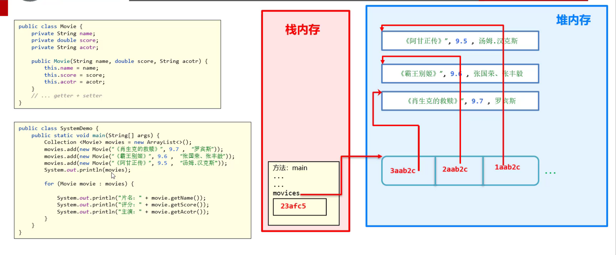This screenshot has width=616, height=255.
Task: Click the 3aab2c address cell
Action: click(408, 171)
